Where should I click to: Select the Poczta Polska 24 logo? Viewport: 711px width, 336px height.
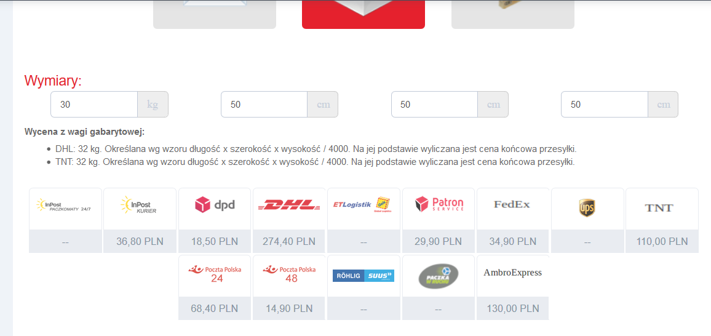click(x=215, y=274)
